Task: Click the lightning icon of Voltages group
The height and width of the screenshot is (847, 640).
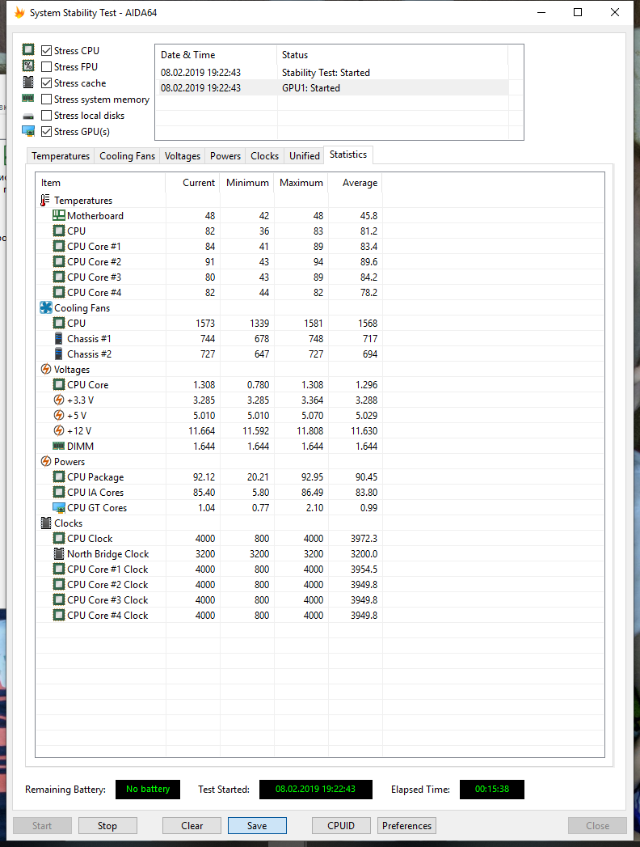Action: (x=46, y=369)
